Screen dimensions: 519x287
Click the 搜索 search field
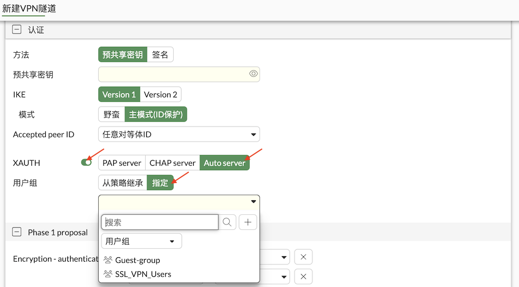[x=160, y=222]
